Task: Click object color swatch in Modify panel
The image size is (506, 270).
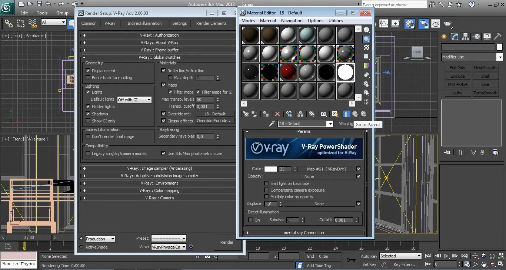Action: click(499, 47)
